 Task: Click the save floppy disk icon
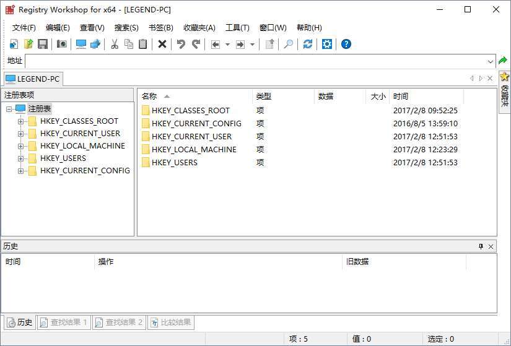pyautogui.click(x=43, y=44)
